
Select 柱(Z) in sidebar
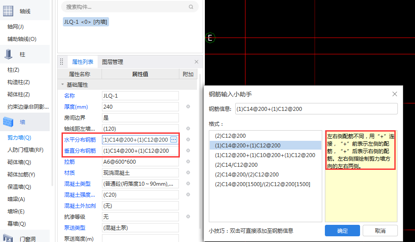(x=13, y=70)
